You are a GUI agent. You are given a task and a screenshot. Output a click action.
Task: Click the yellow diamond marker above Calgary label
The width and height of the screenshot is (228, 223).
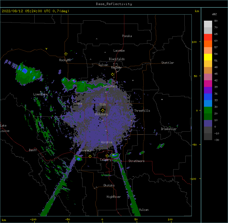[107, 156]
